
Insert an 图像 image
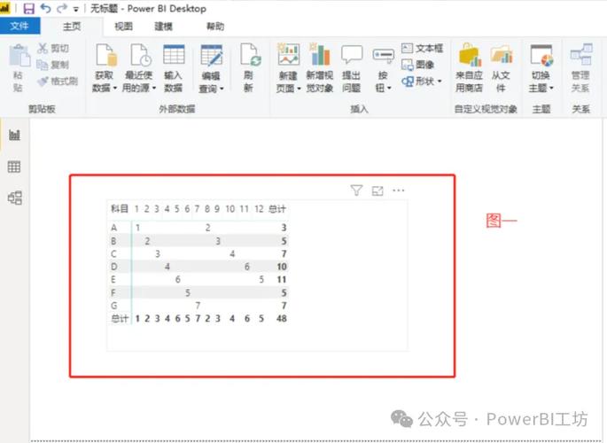[x=417, y=65]
